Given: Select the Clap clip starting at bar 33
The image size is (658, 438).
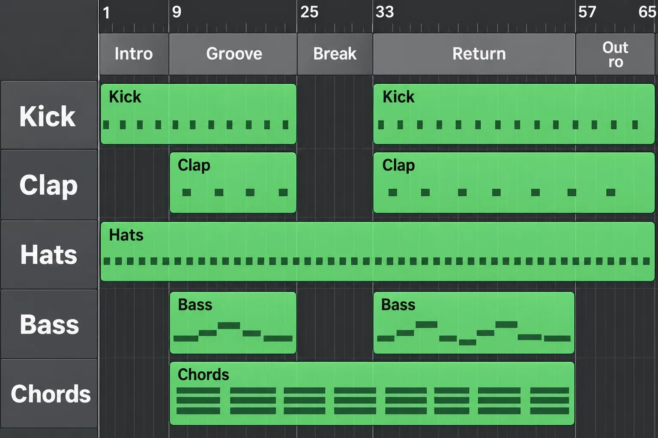Looking at the screenshot, I should click(514, 183).
